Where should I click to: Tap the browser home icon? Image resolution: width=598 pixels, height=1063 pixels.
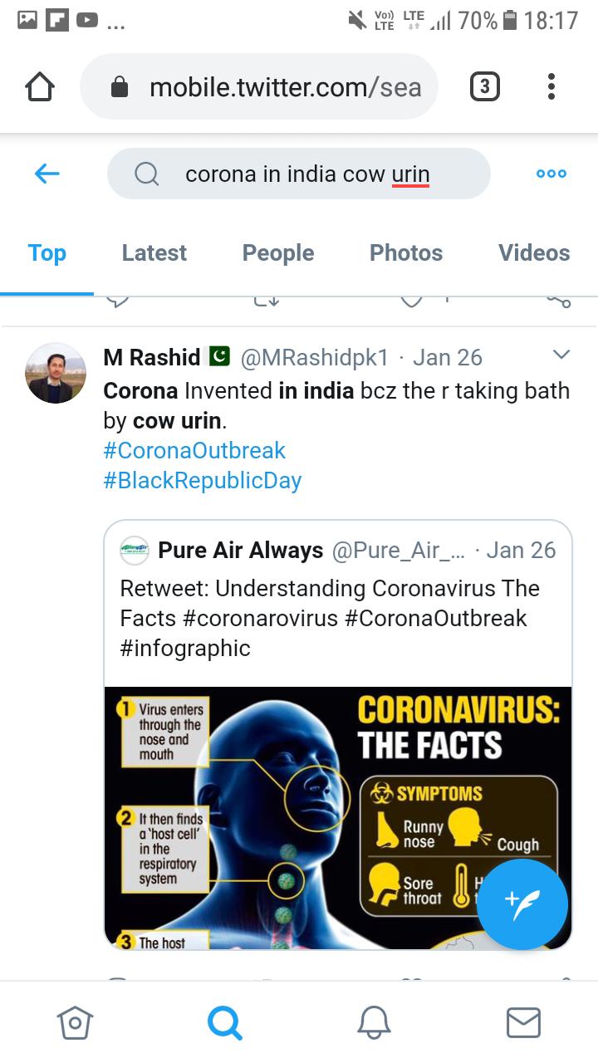coord(40,86)
